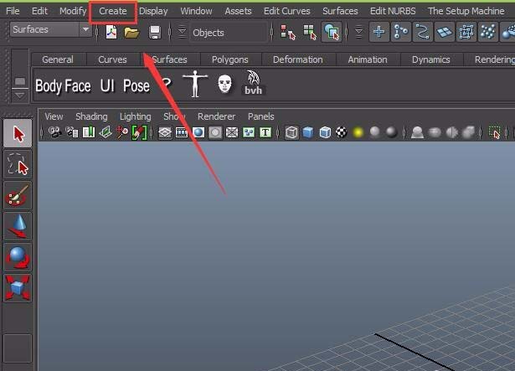Screen dimensions: 515x371
Task: Select the Lasso Select tool
Action: 18,164
